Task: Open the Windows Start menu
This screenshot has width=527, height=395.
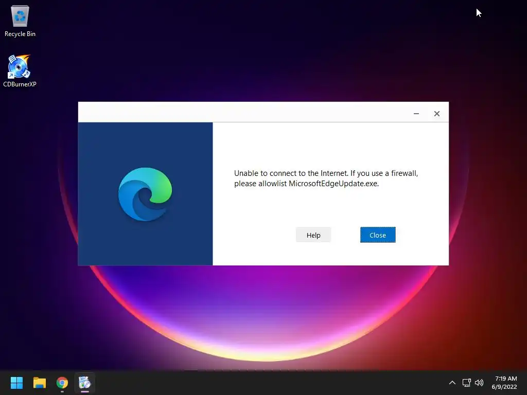Action: pos(16,383)
